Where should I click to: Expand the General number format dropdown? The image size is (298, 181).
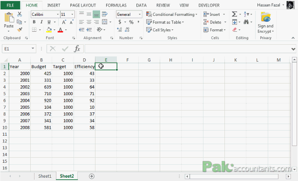(140, 14)
